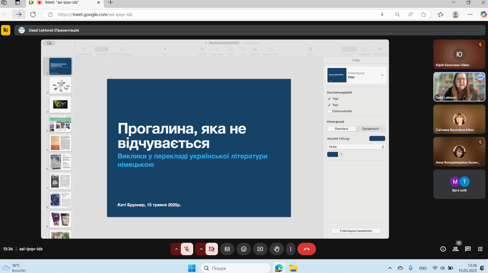Raise hand in the meeting
488x273 pixels.
pos(276,249)
